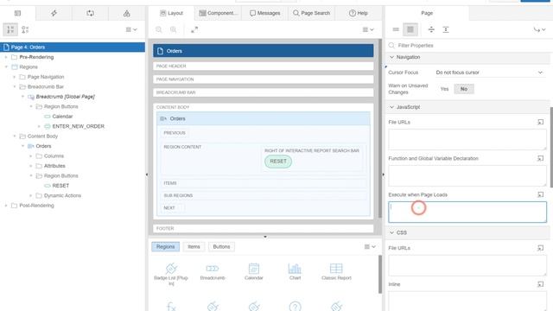This screenshot has height=311, width=553.
Task: Collapse all property groups icon
Action: click(431, 29)
